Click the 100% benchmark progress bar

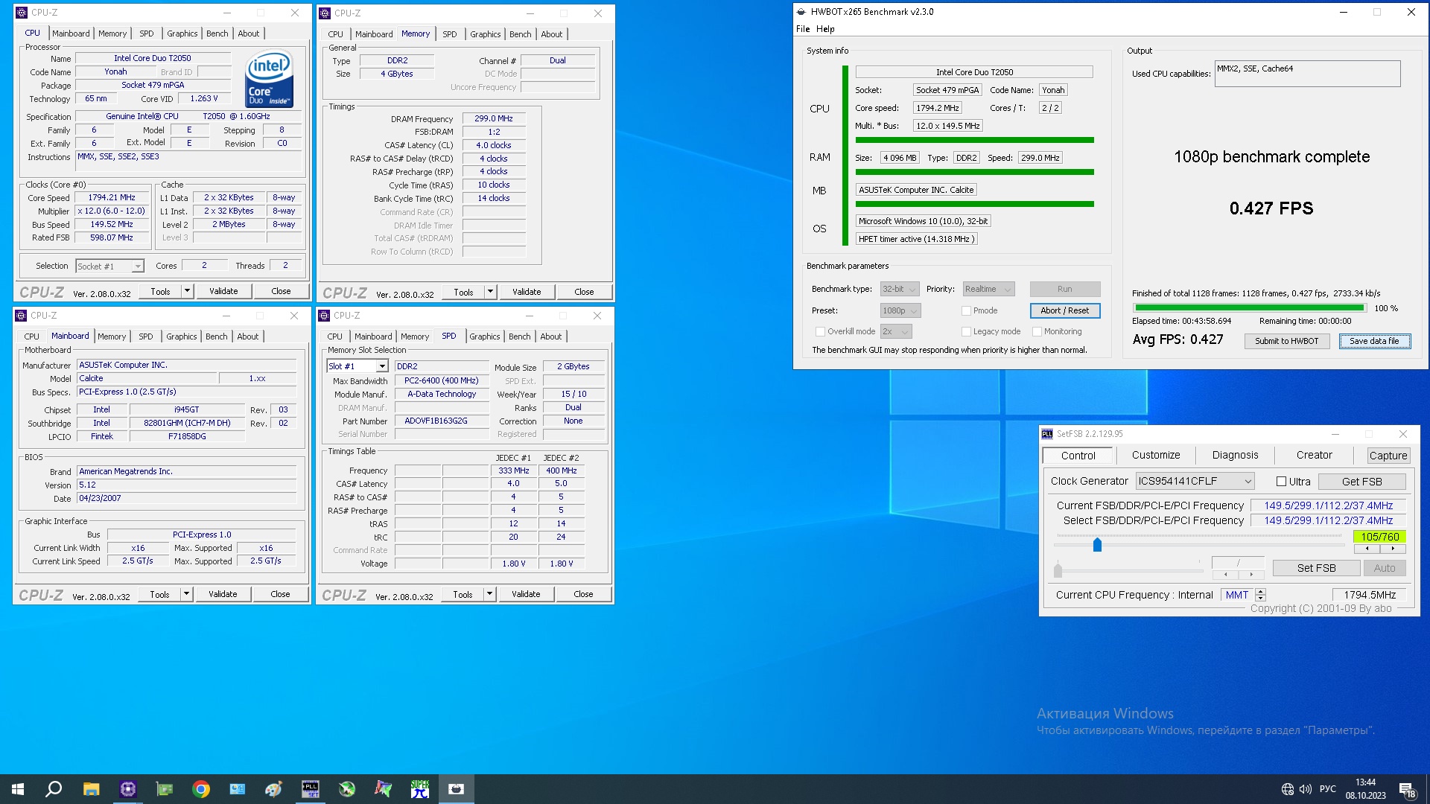(1249, 308)
